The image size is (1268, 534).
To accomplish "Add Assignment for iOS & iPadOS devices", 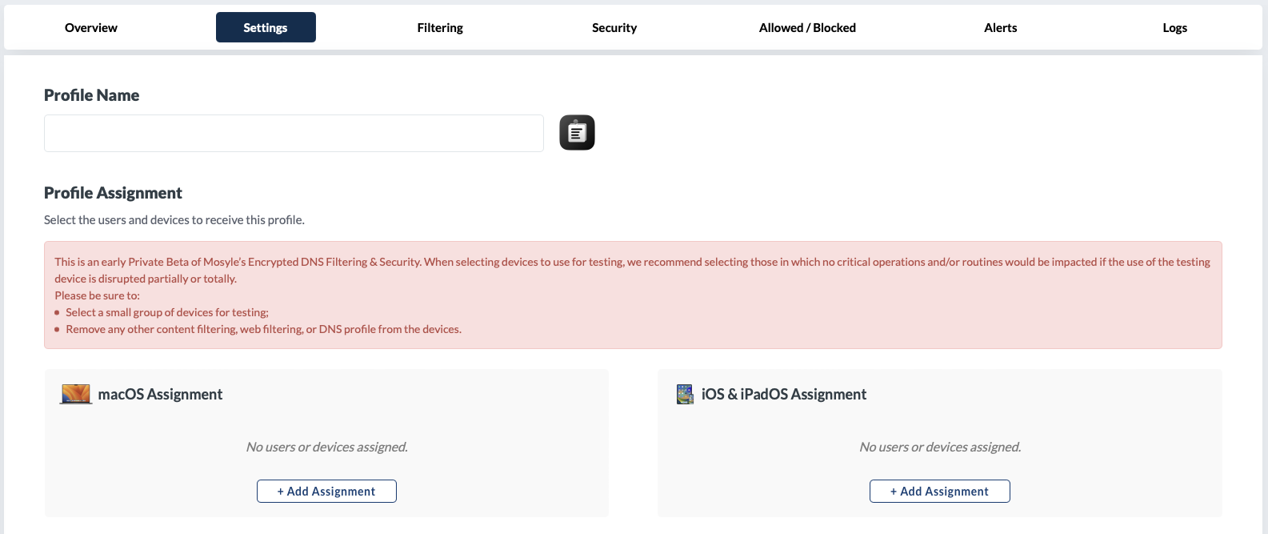I will tap(939, 492).
